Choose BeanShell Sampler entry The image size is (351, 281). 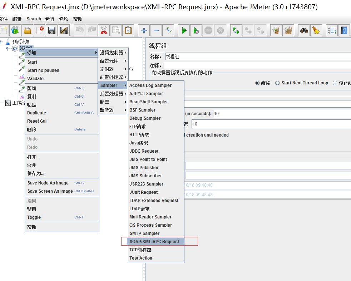[155, 102]
